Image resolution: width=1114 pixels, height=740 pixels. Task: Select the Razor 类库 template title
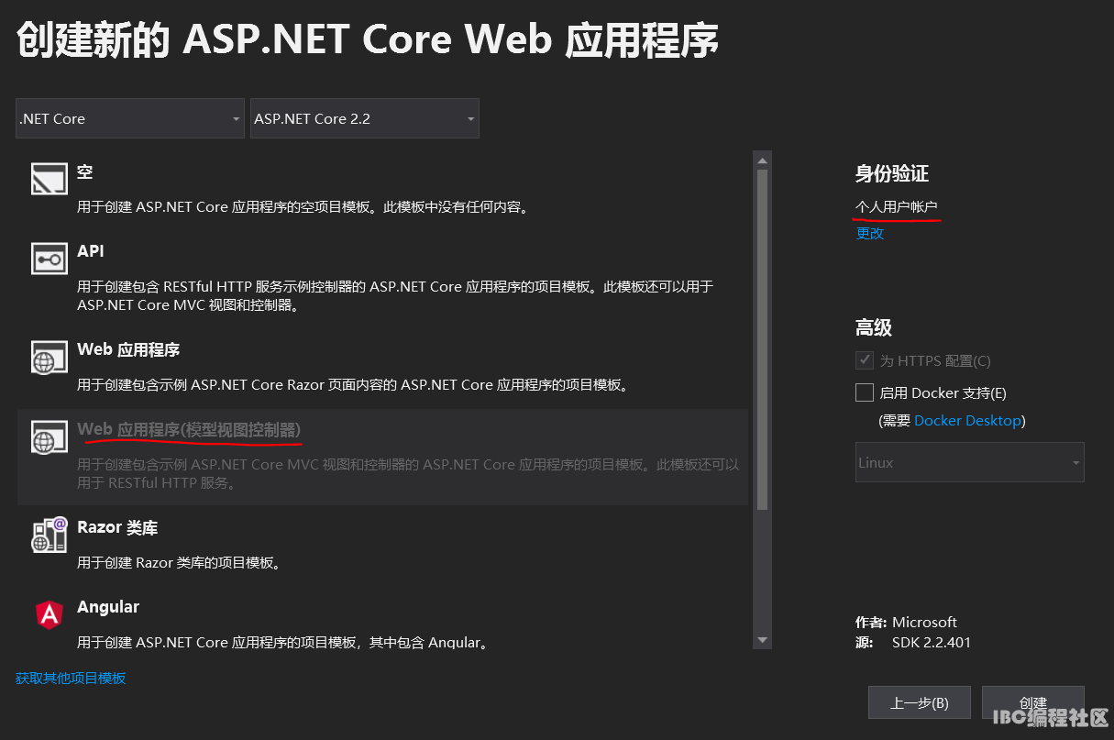click(117, 527)
